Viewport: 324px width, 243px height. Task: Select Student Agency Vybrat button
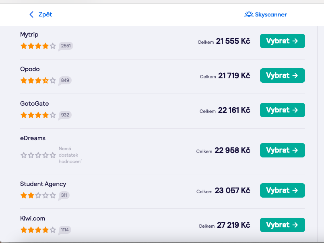283,190
